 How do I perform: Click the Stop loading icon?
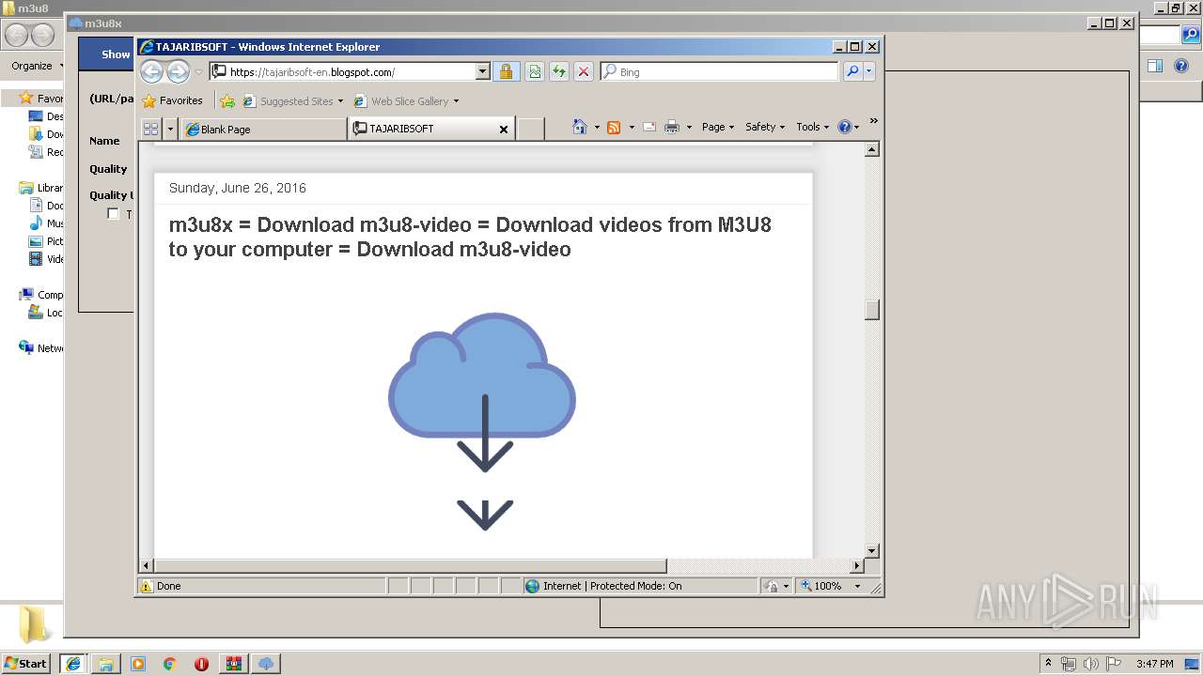pyautogui.click(x=584, y=71)
